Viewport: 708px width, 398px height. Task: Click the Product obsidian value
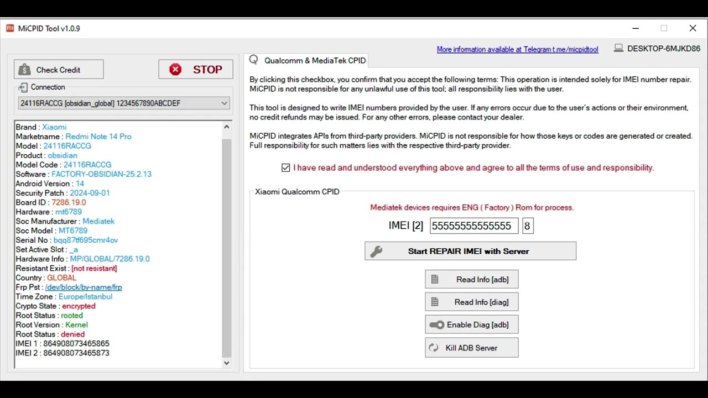(x=63, y=155)
